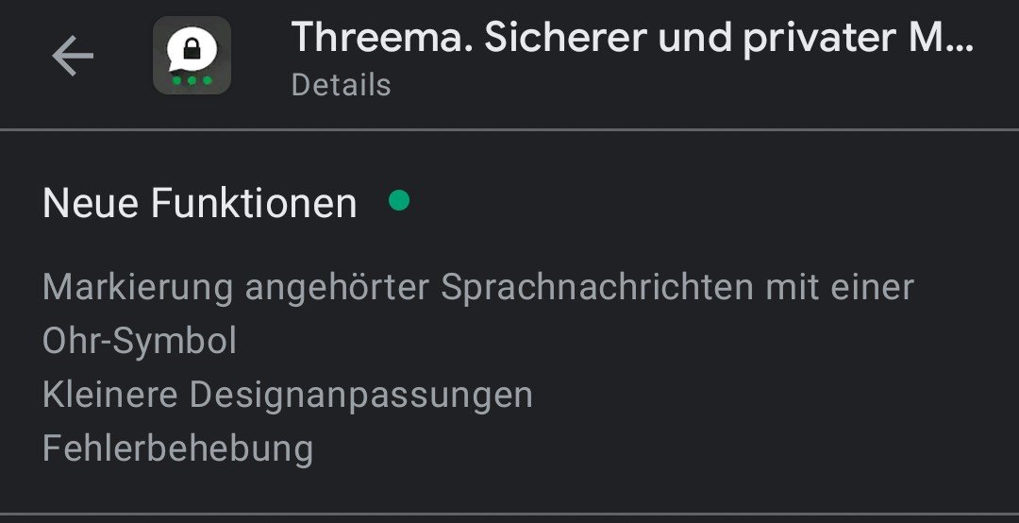The image size is (1019, 523).
Task: Select the Kleinere Designanpassungen entry
Action: point(288,395)
